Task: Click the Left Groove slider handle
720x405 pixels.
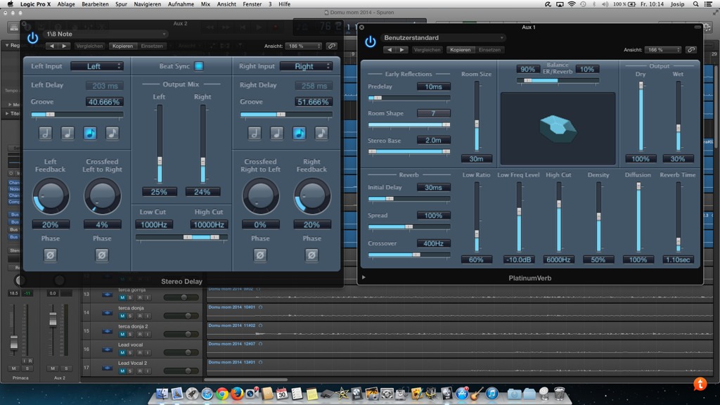Action: point(50,115)
